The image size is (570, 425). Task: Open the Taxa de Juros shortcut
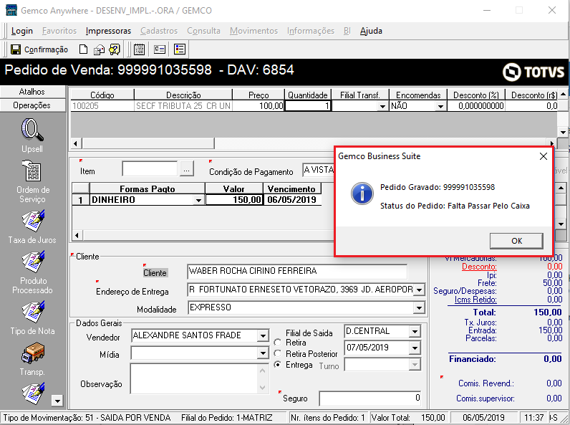tap(32, 221)
